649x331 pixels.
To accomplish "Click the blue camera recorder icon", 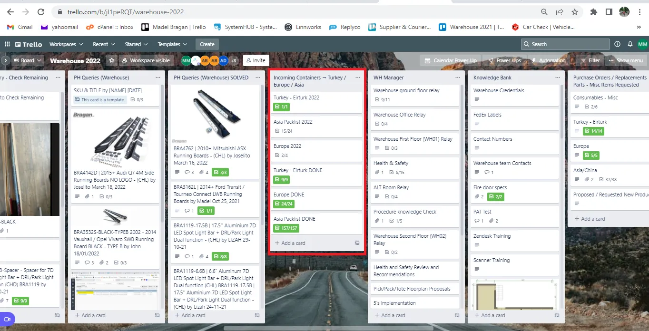I will pos(7,319).
